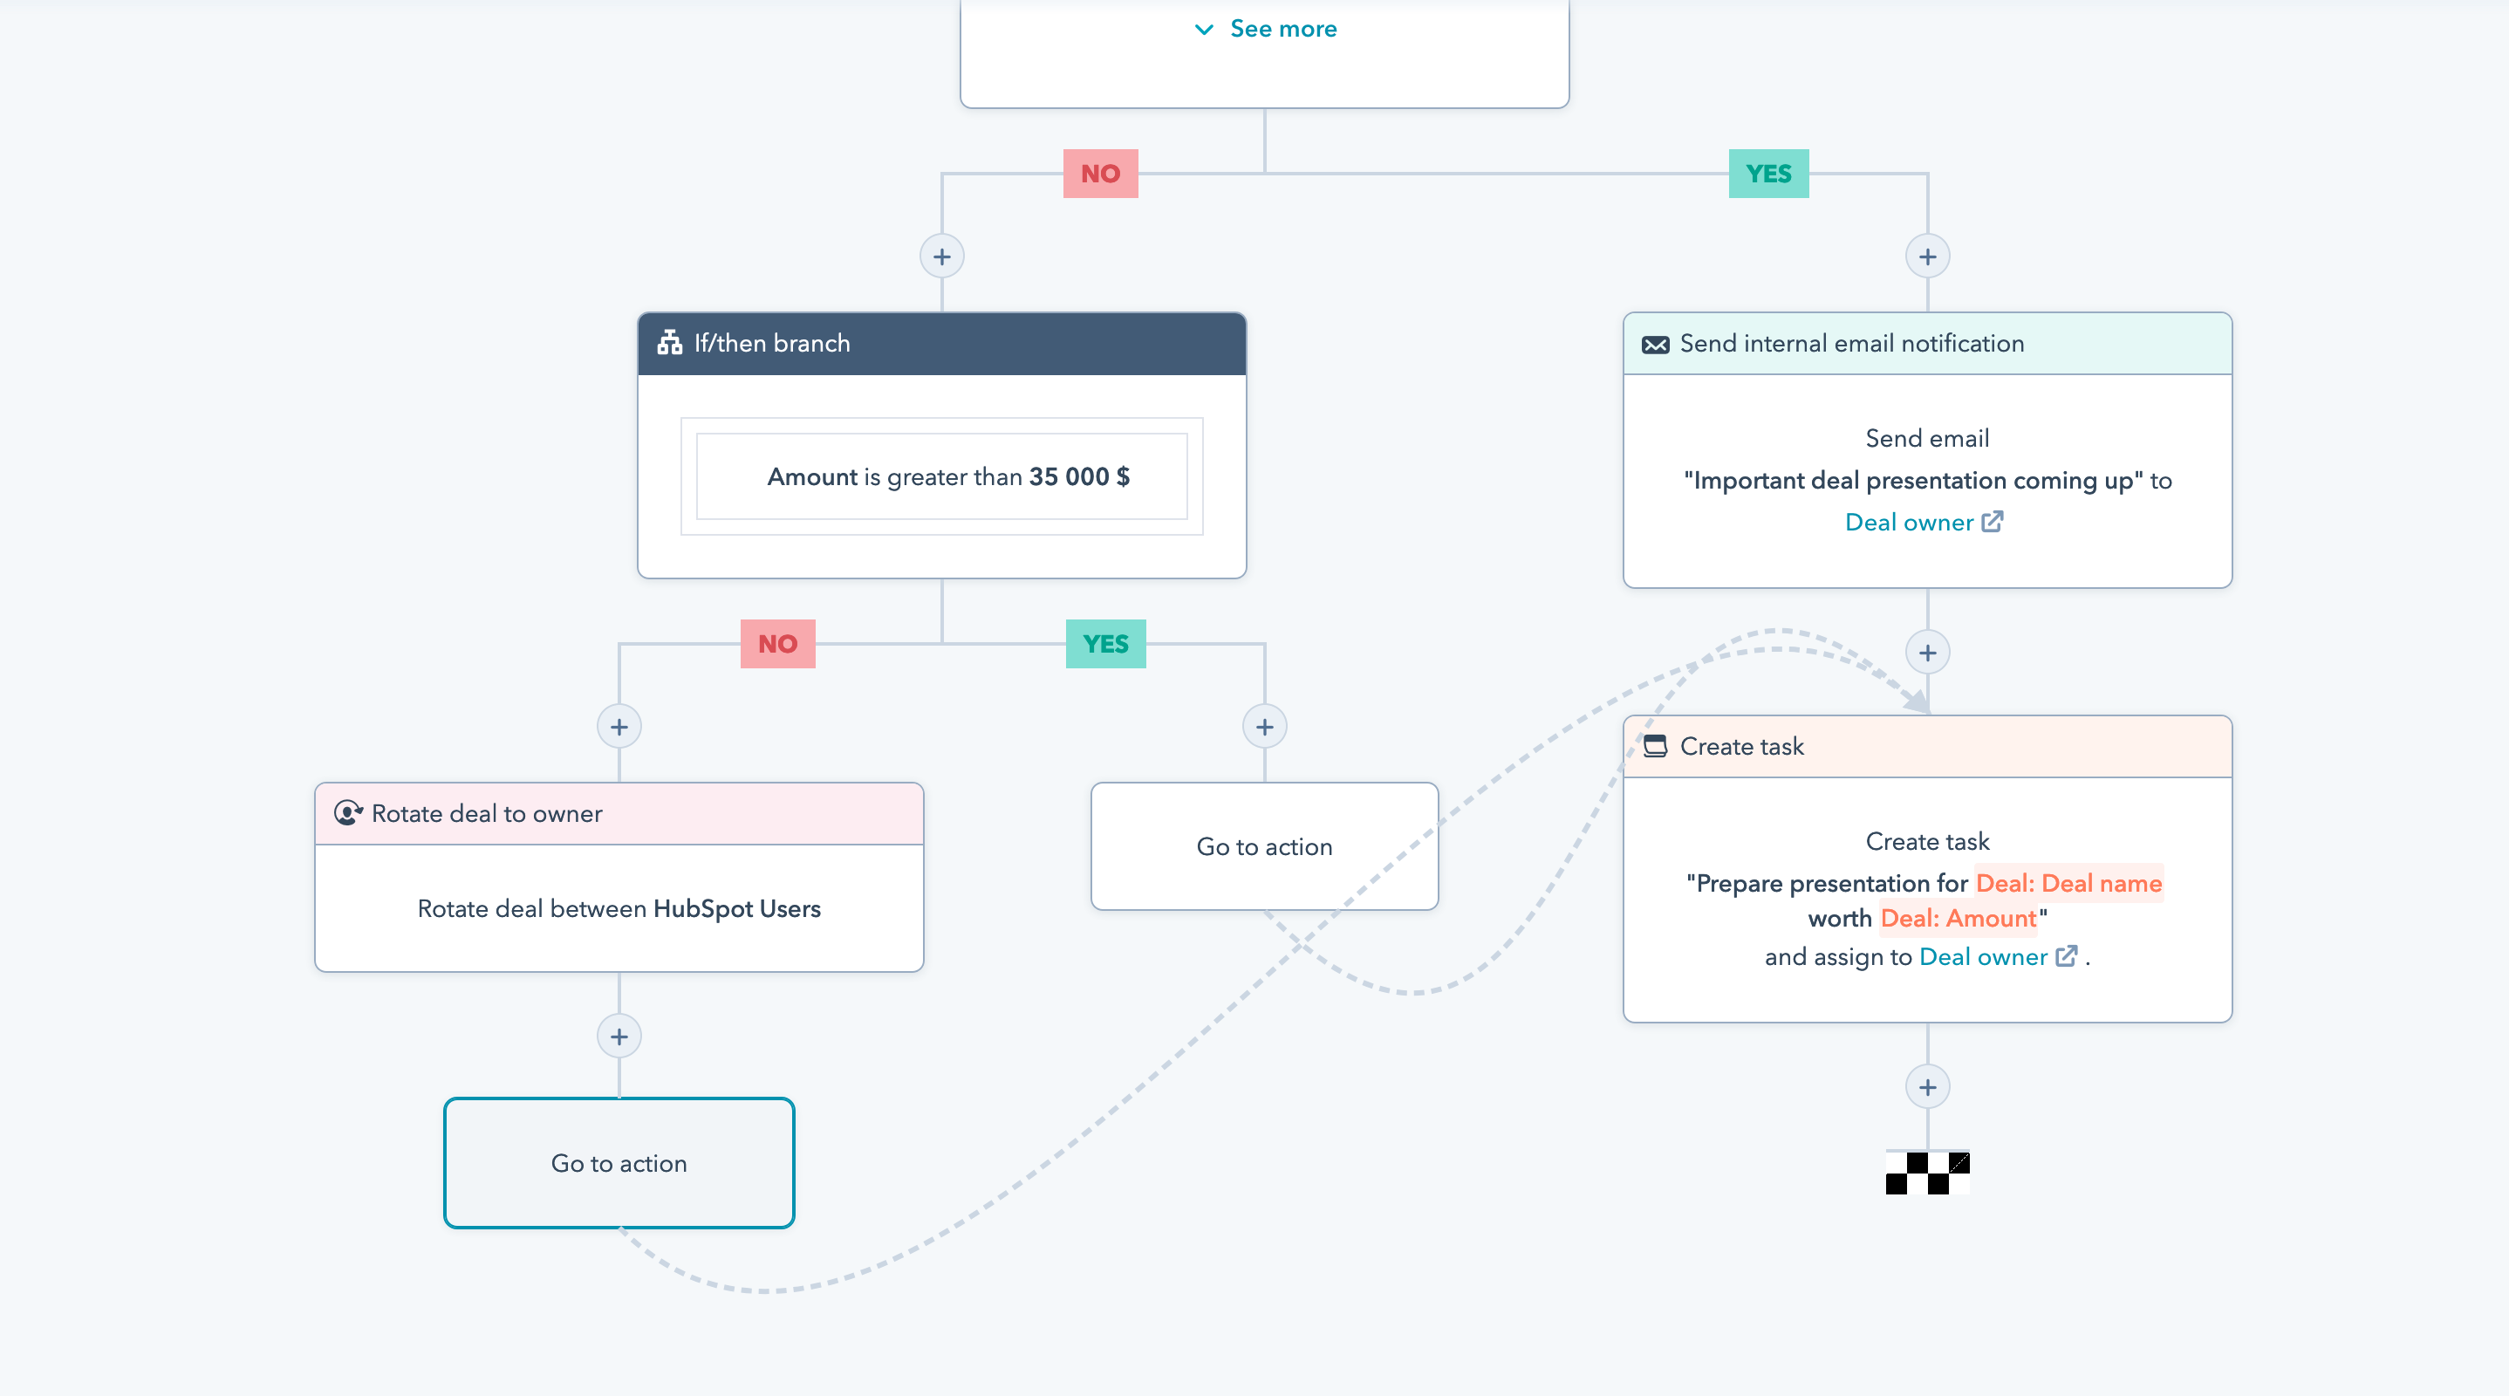Click the branch icon on If/then branch header
This screenshot has height=1396, width=2509.
pos(669,343)
